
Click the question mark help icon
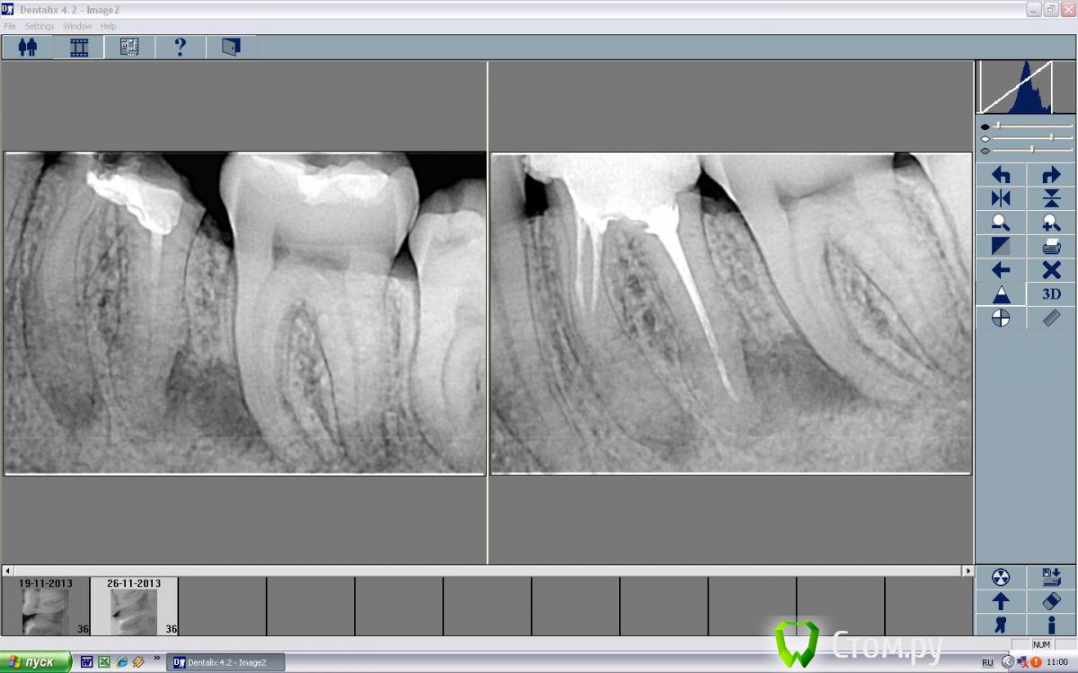coord(180,47)
